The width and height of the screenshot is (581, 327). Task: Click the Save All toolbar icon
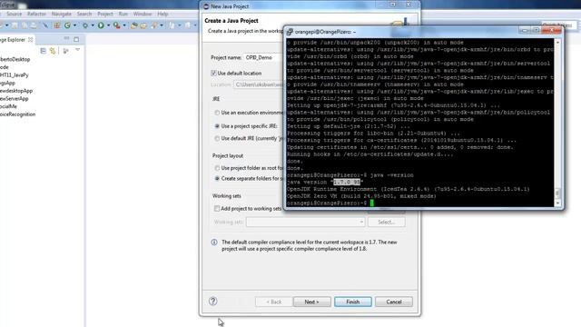[25, 25]
